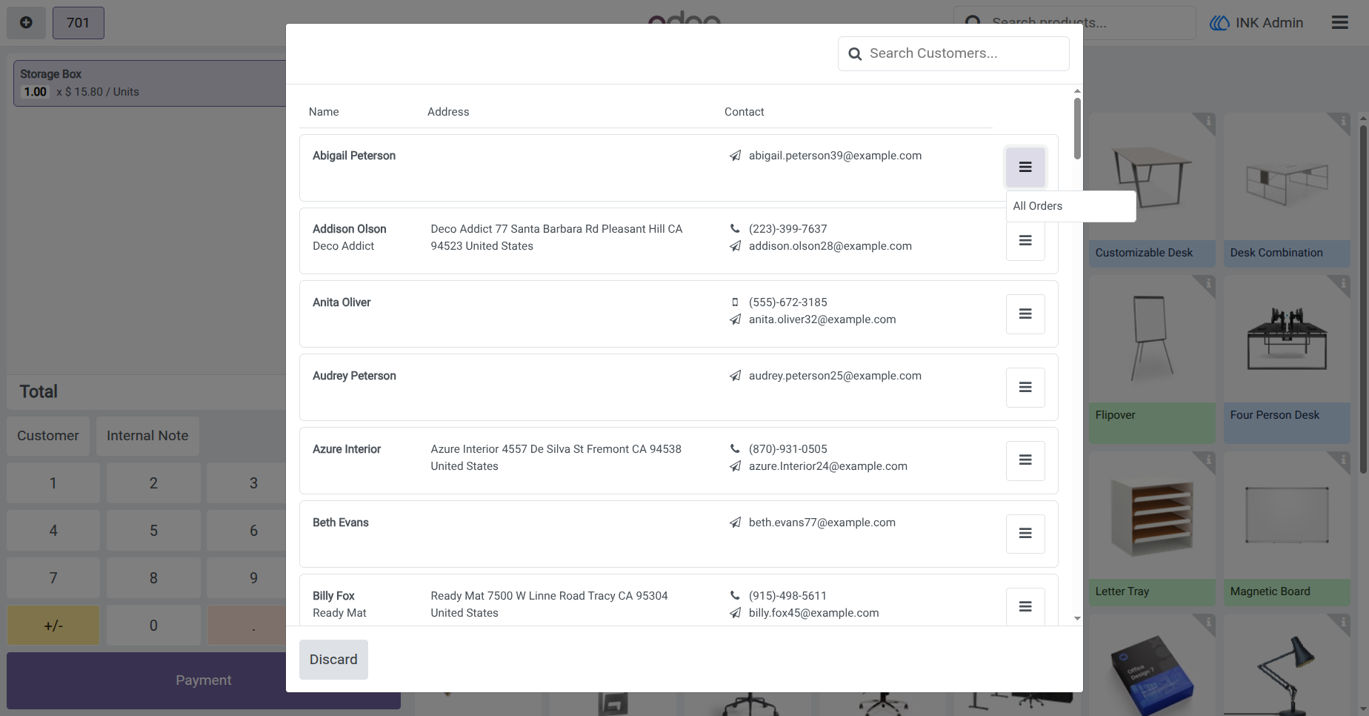
Task: Click numpad key 1
Action: pyautogui.click(x=53, y=483)
